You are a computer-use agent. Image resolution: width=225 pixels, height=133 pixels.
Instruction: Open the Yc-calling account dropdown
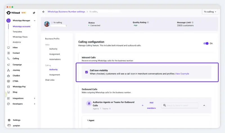210,12
